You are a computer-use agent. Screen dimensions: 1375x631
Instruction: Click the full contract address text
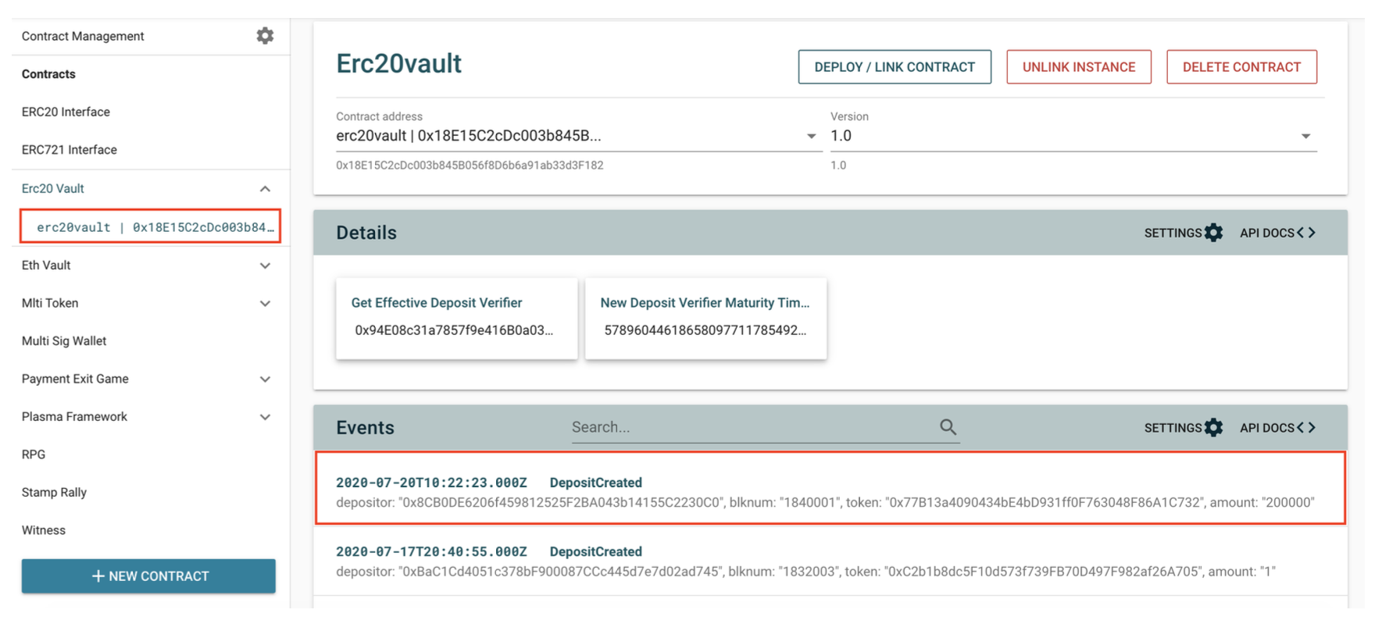[x=470, y=166]
